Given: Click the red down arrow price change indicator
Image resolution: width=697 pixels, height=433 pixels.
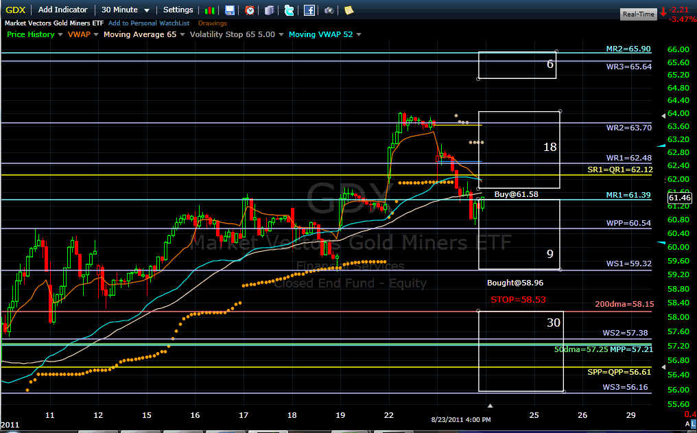Looking at the screenshot, I should (663, 12).
